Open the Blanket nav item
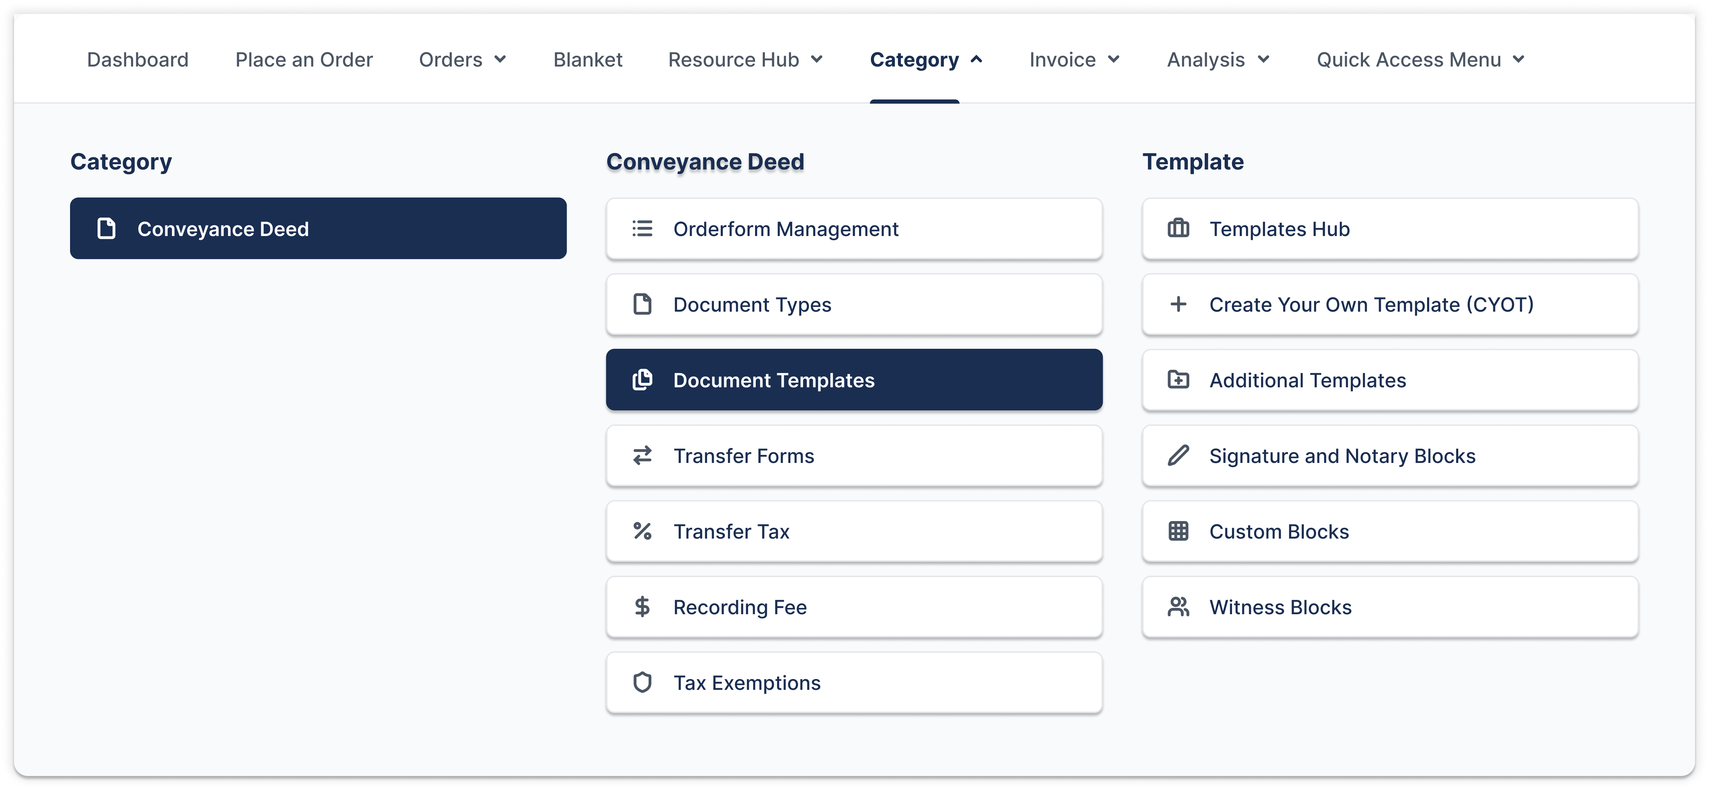 [x=588, y=60]
